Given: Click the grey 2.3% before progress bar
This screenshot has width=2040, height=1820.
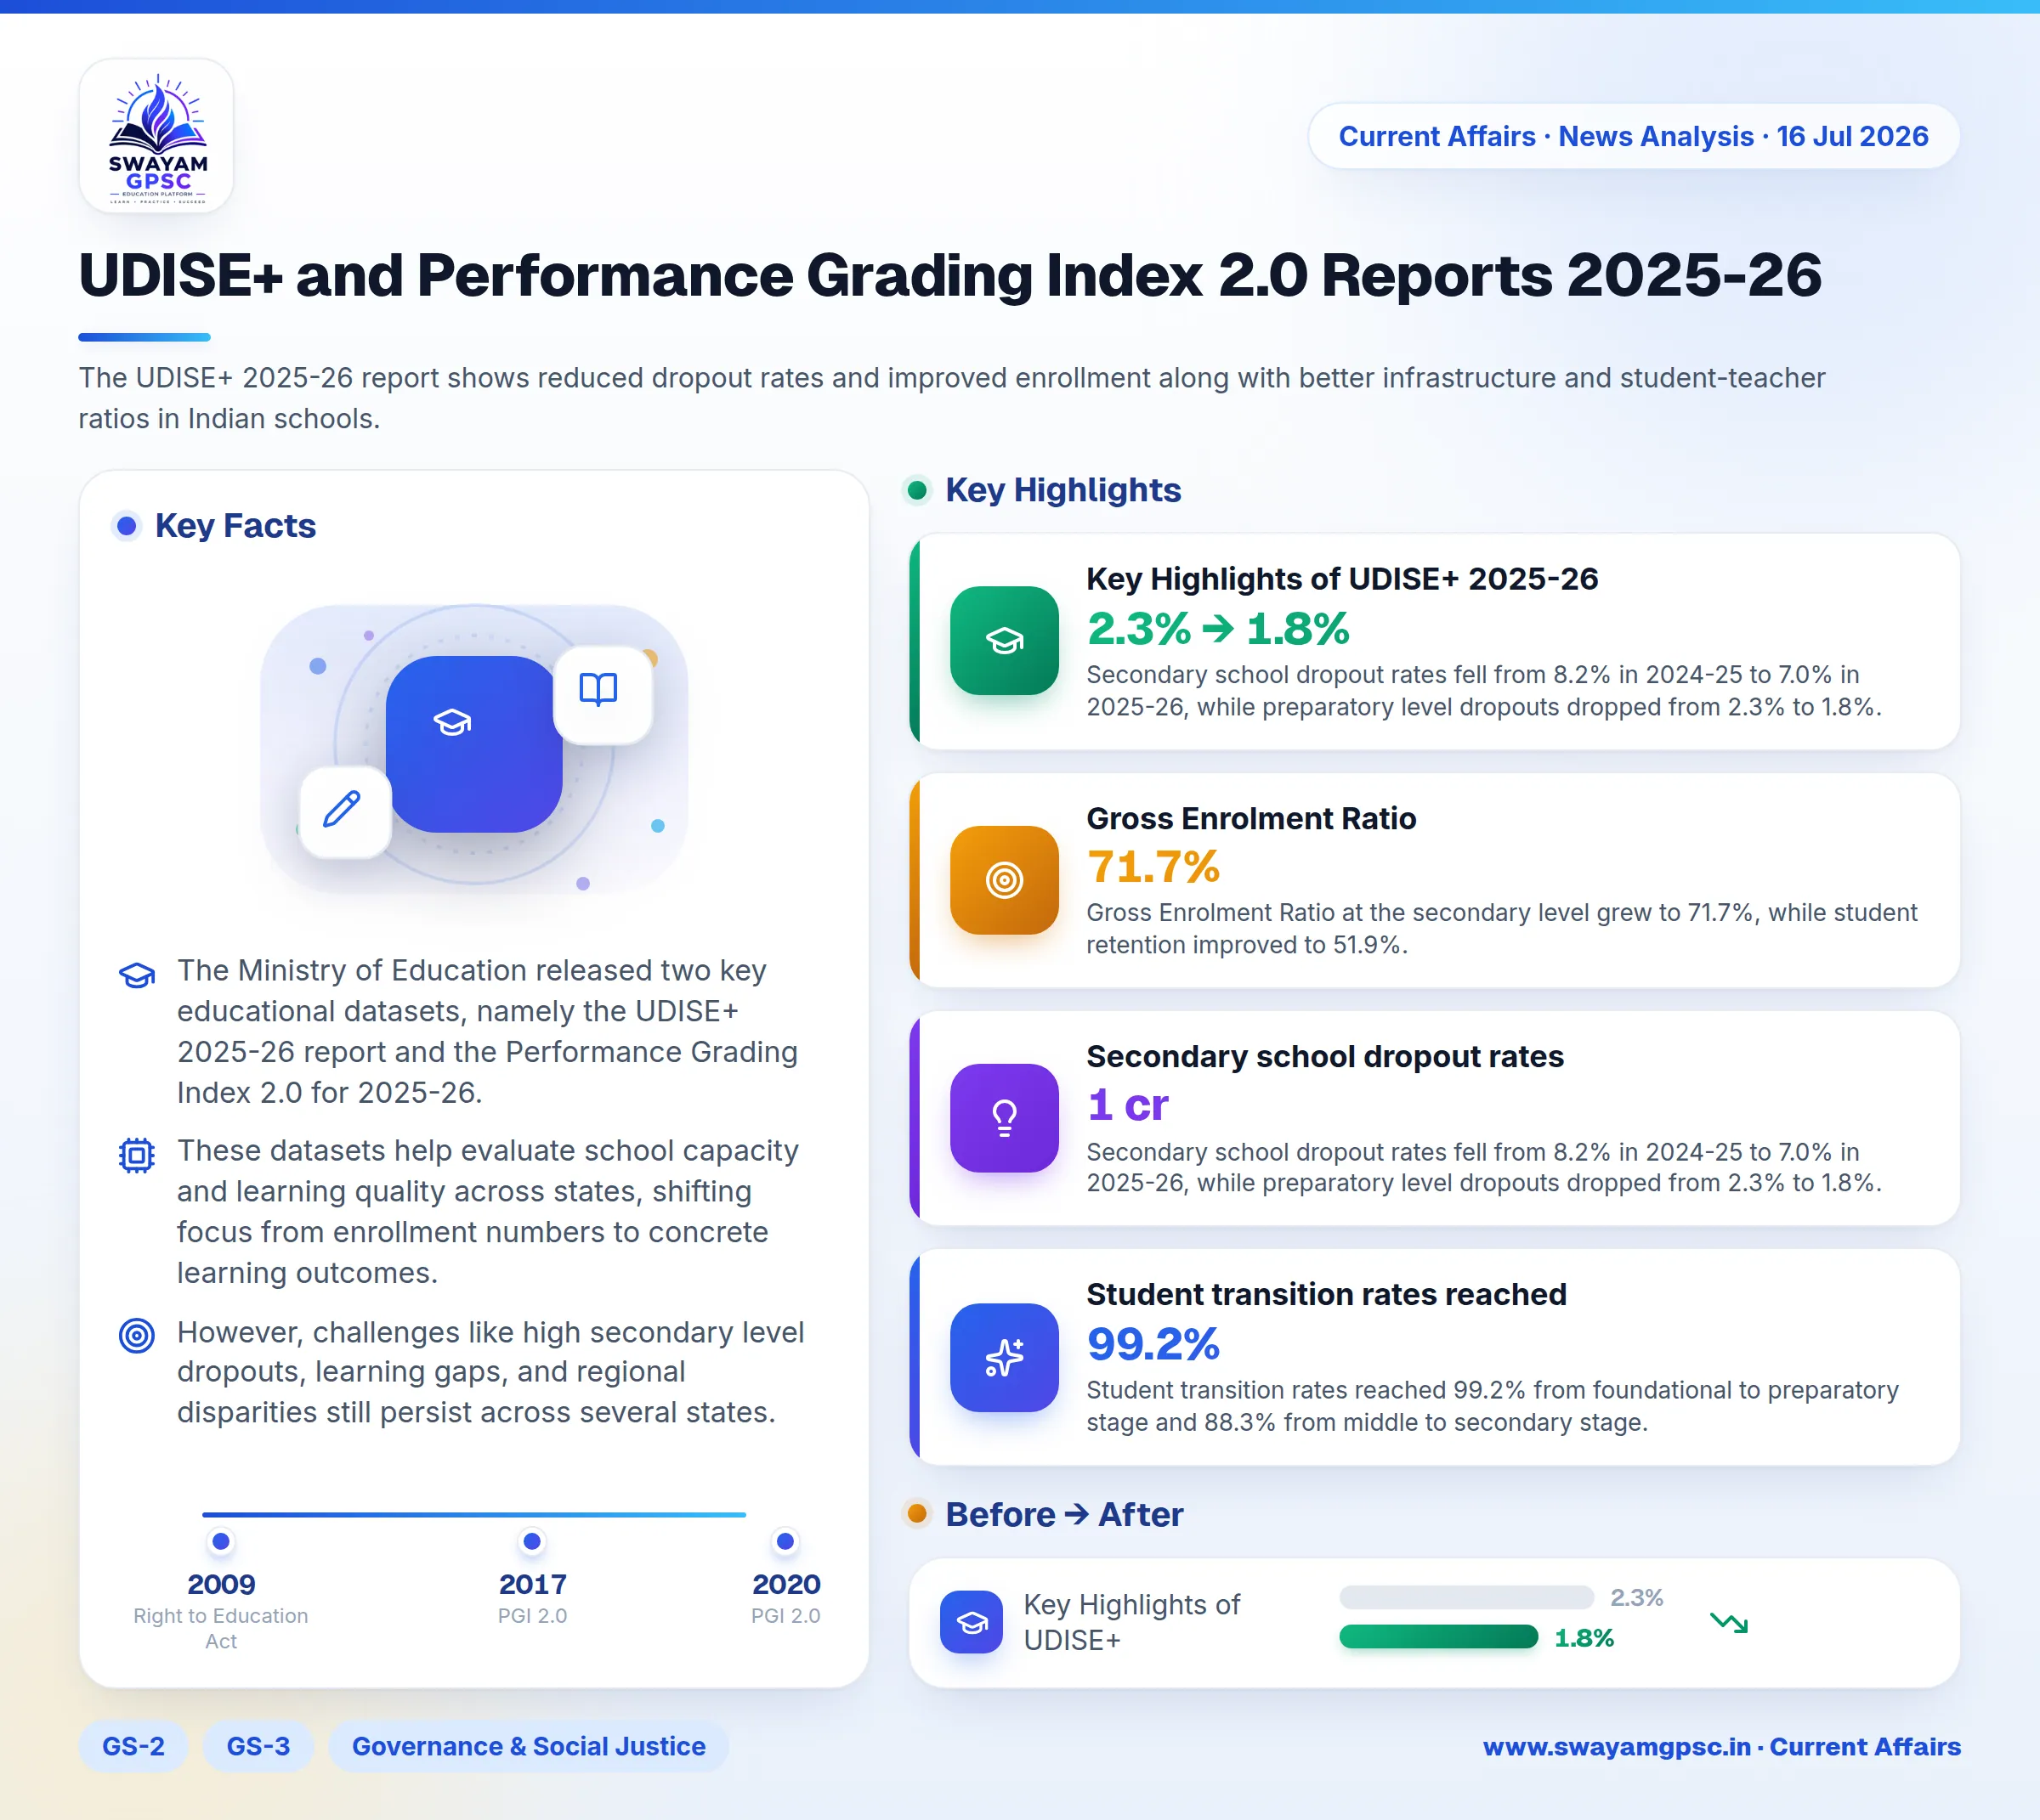Looking at the screenshot, I should (1465, 1597).
